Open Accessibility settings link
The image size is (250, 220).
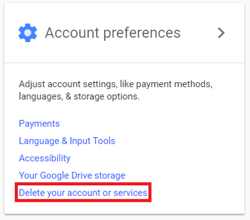44,158
